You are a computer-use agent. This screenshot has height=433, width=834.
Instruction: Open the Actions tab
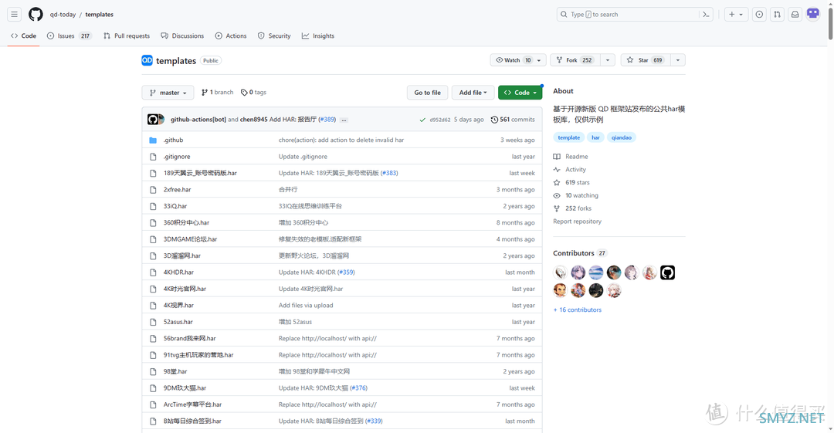(x=231, y=36)
